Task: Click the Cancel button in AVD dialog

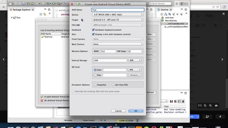Action: 118,111
